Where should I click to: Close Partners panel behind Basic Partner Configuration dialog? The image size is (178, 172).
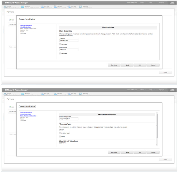(x=165, y=160)
